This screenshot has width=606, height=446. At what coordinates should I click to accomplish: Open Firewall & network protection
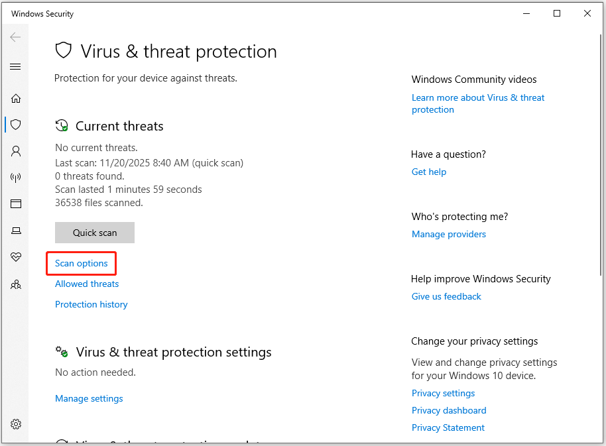[x=16, y=177]
